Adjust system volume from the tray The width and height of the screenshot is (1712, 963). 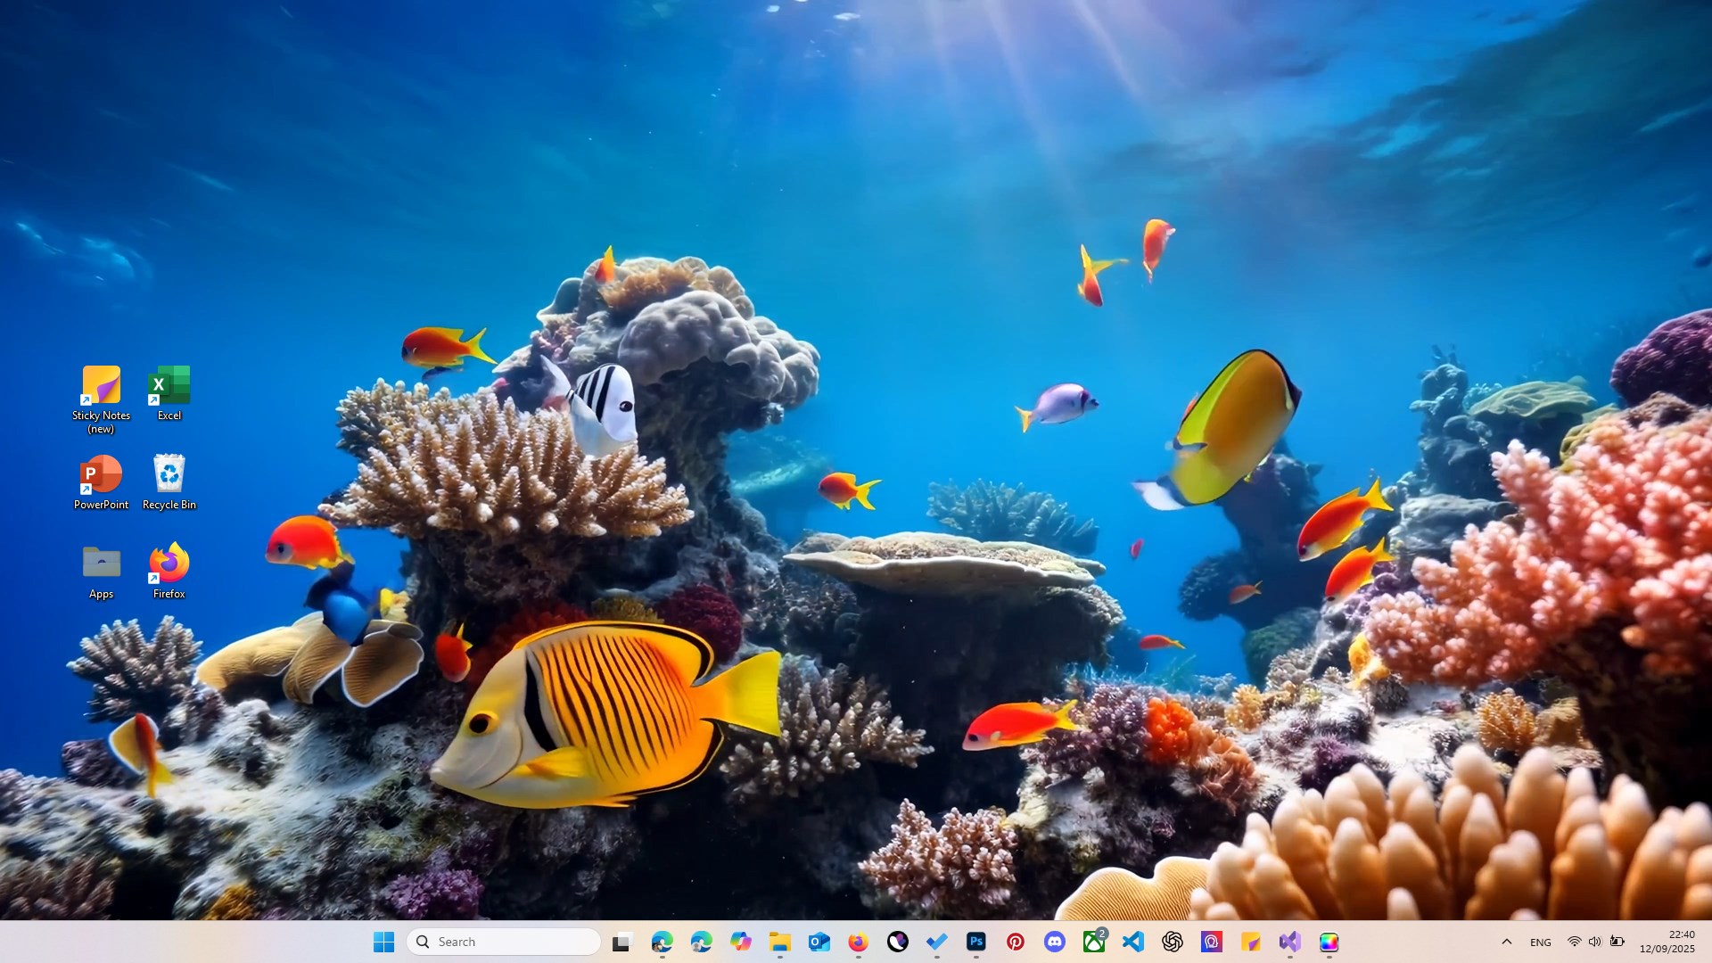[x=1595, y=942]
